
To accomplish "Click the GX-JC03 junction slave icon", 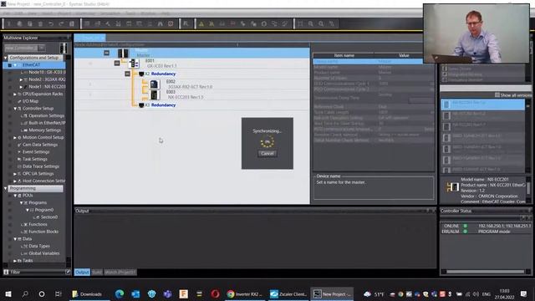I will (x=135, y=64).
